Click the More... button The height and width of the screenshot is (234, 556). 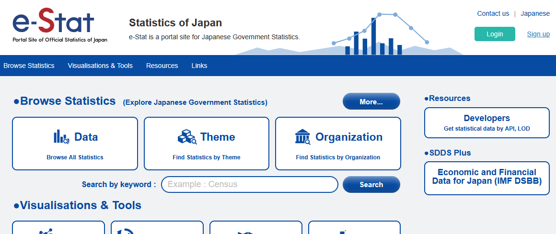371,101
